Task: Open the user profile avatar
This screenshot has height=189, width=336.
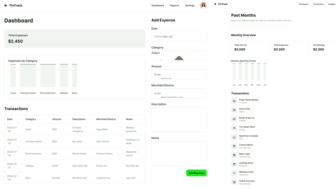Action: click(x=203, y=5)
